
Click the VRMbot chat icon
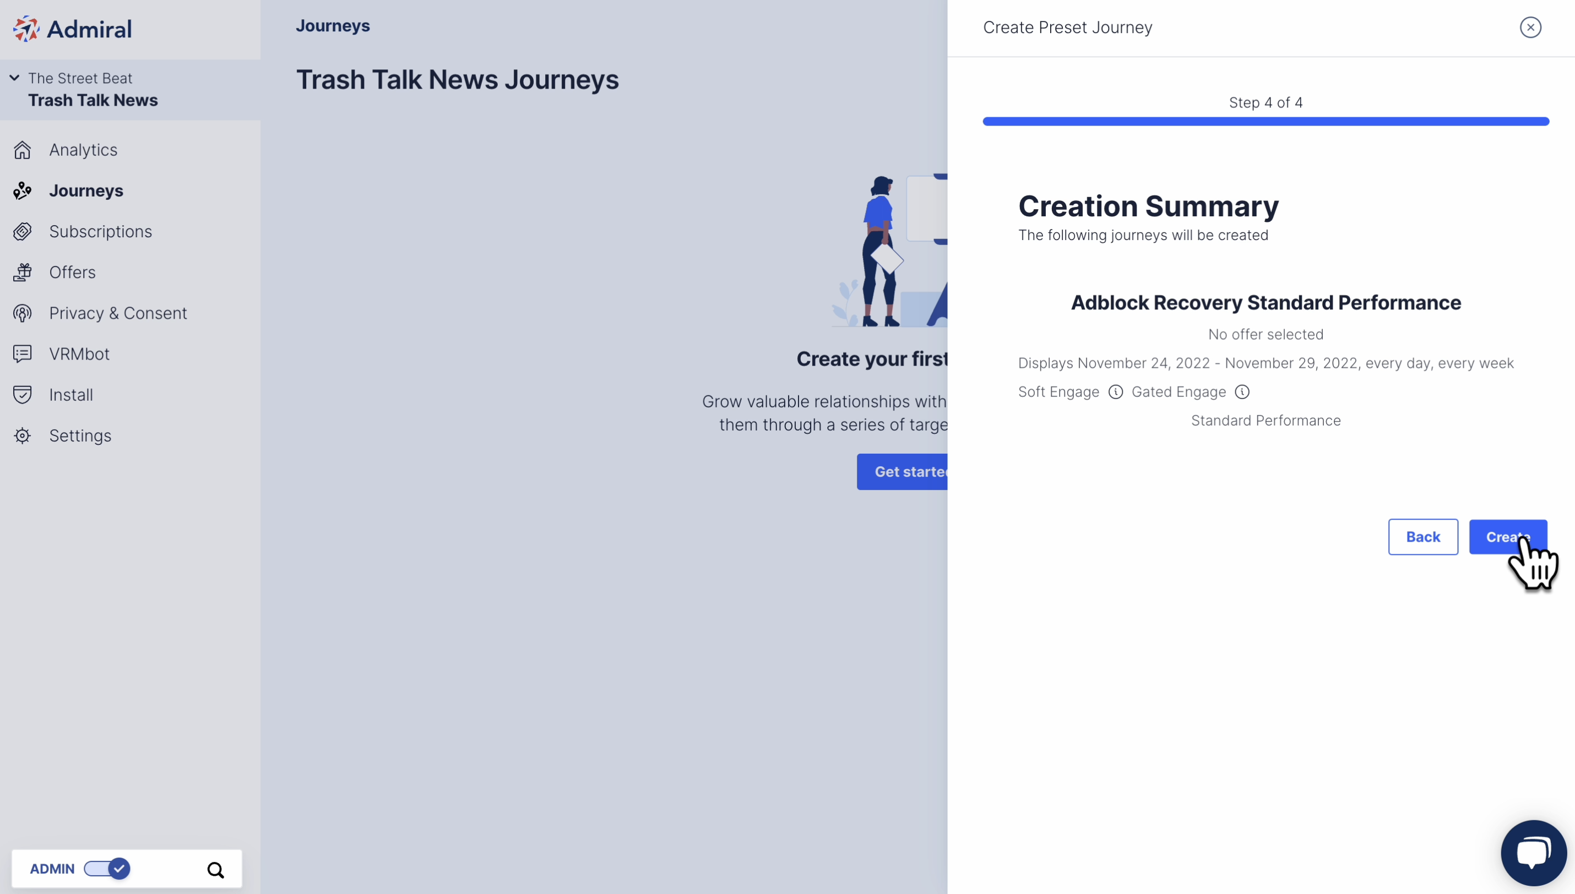point(23,355)
